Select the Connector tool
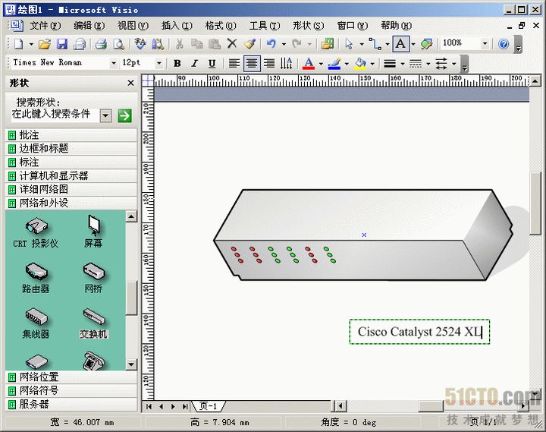 tap(375, 44)
